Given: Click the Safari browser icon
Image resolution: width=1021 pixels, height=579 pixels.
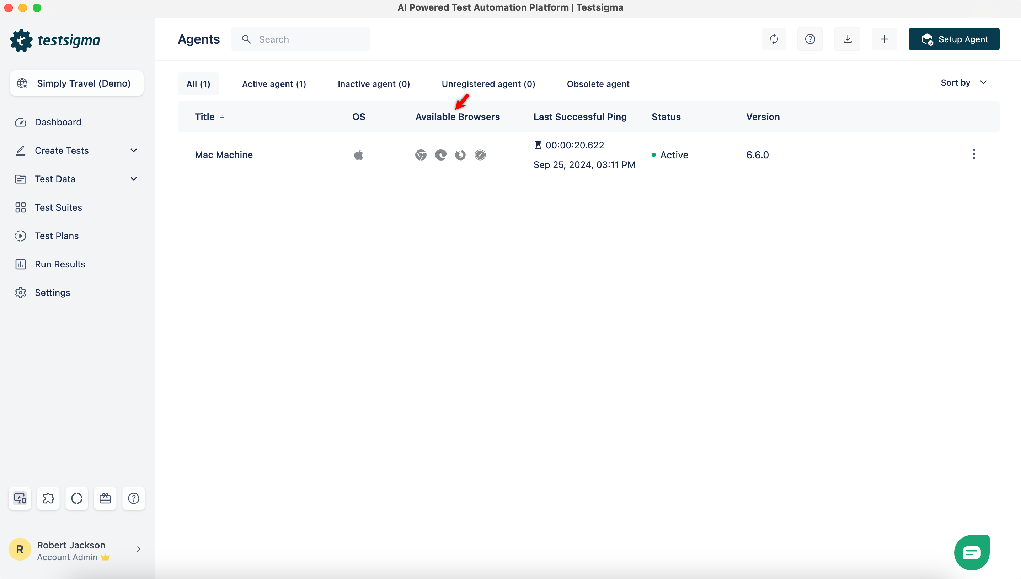Looking at the screenshot, I should (480, 155).
